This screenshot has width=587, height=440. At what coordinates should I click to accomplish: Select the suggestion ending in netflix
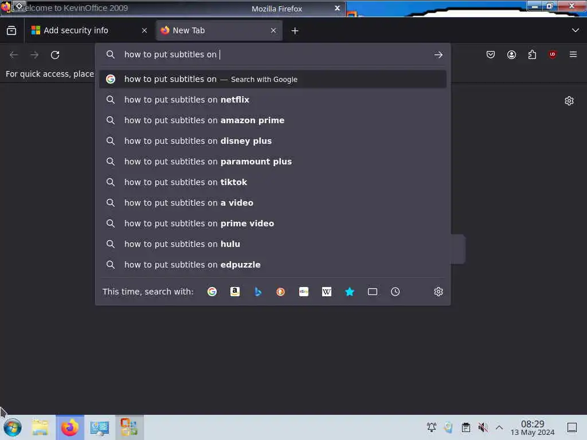point(272,100)
